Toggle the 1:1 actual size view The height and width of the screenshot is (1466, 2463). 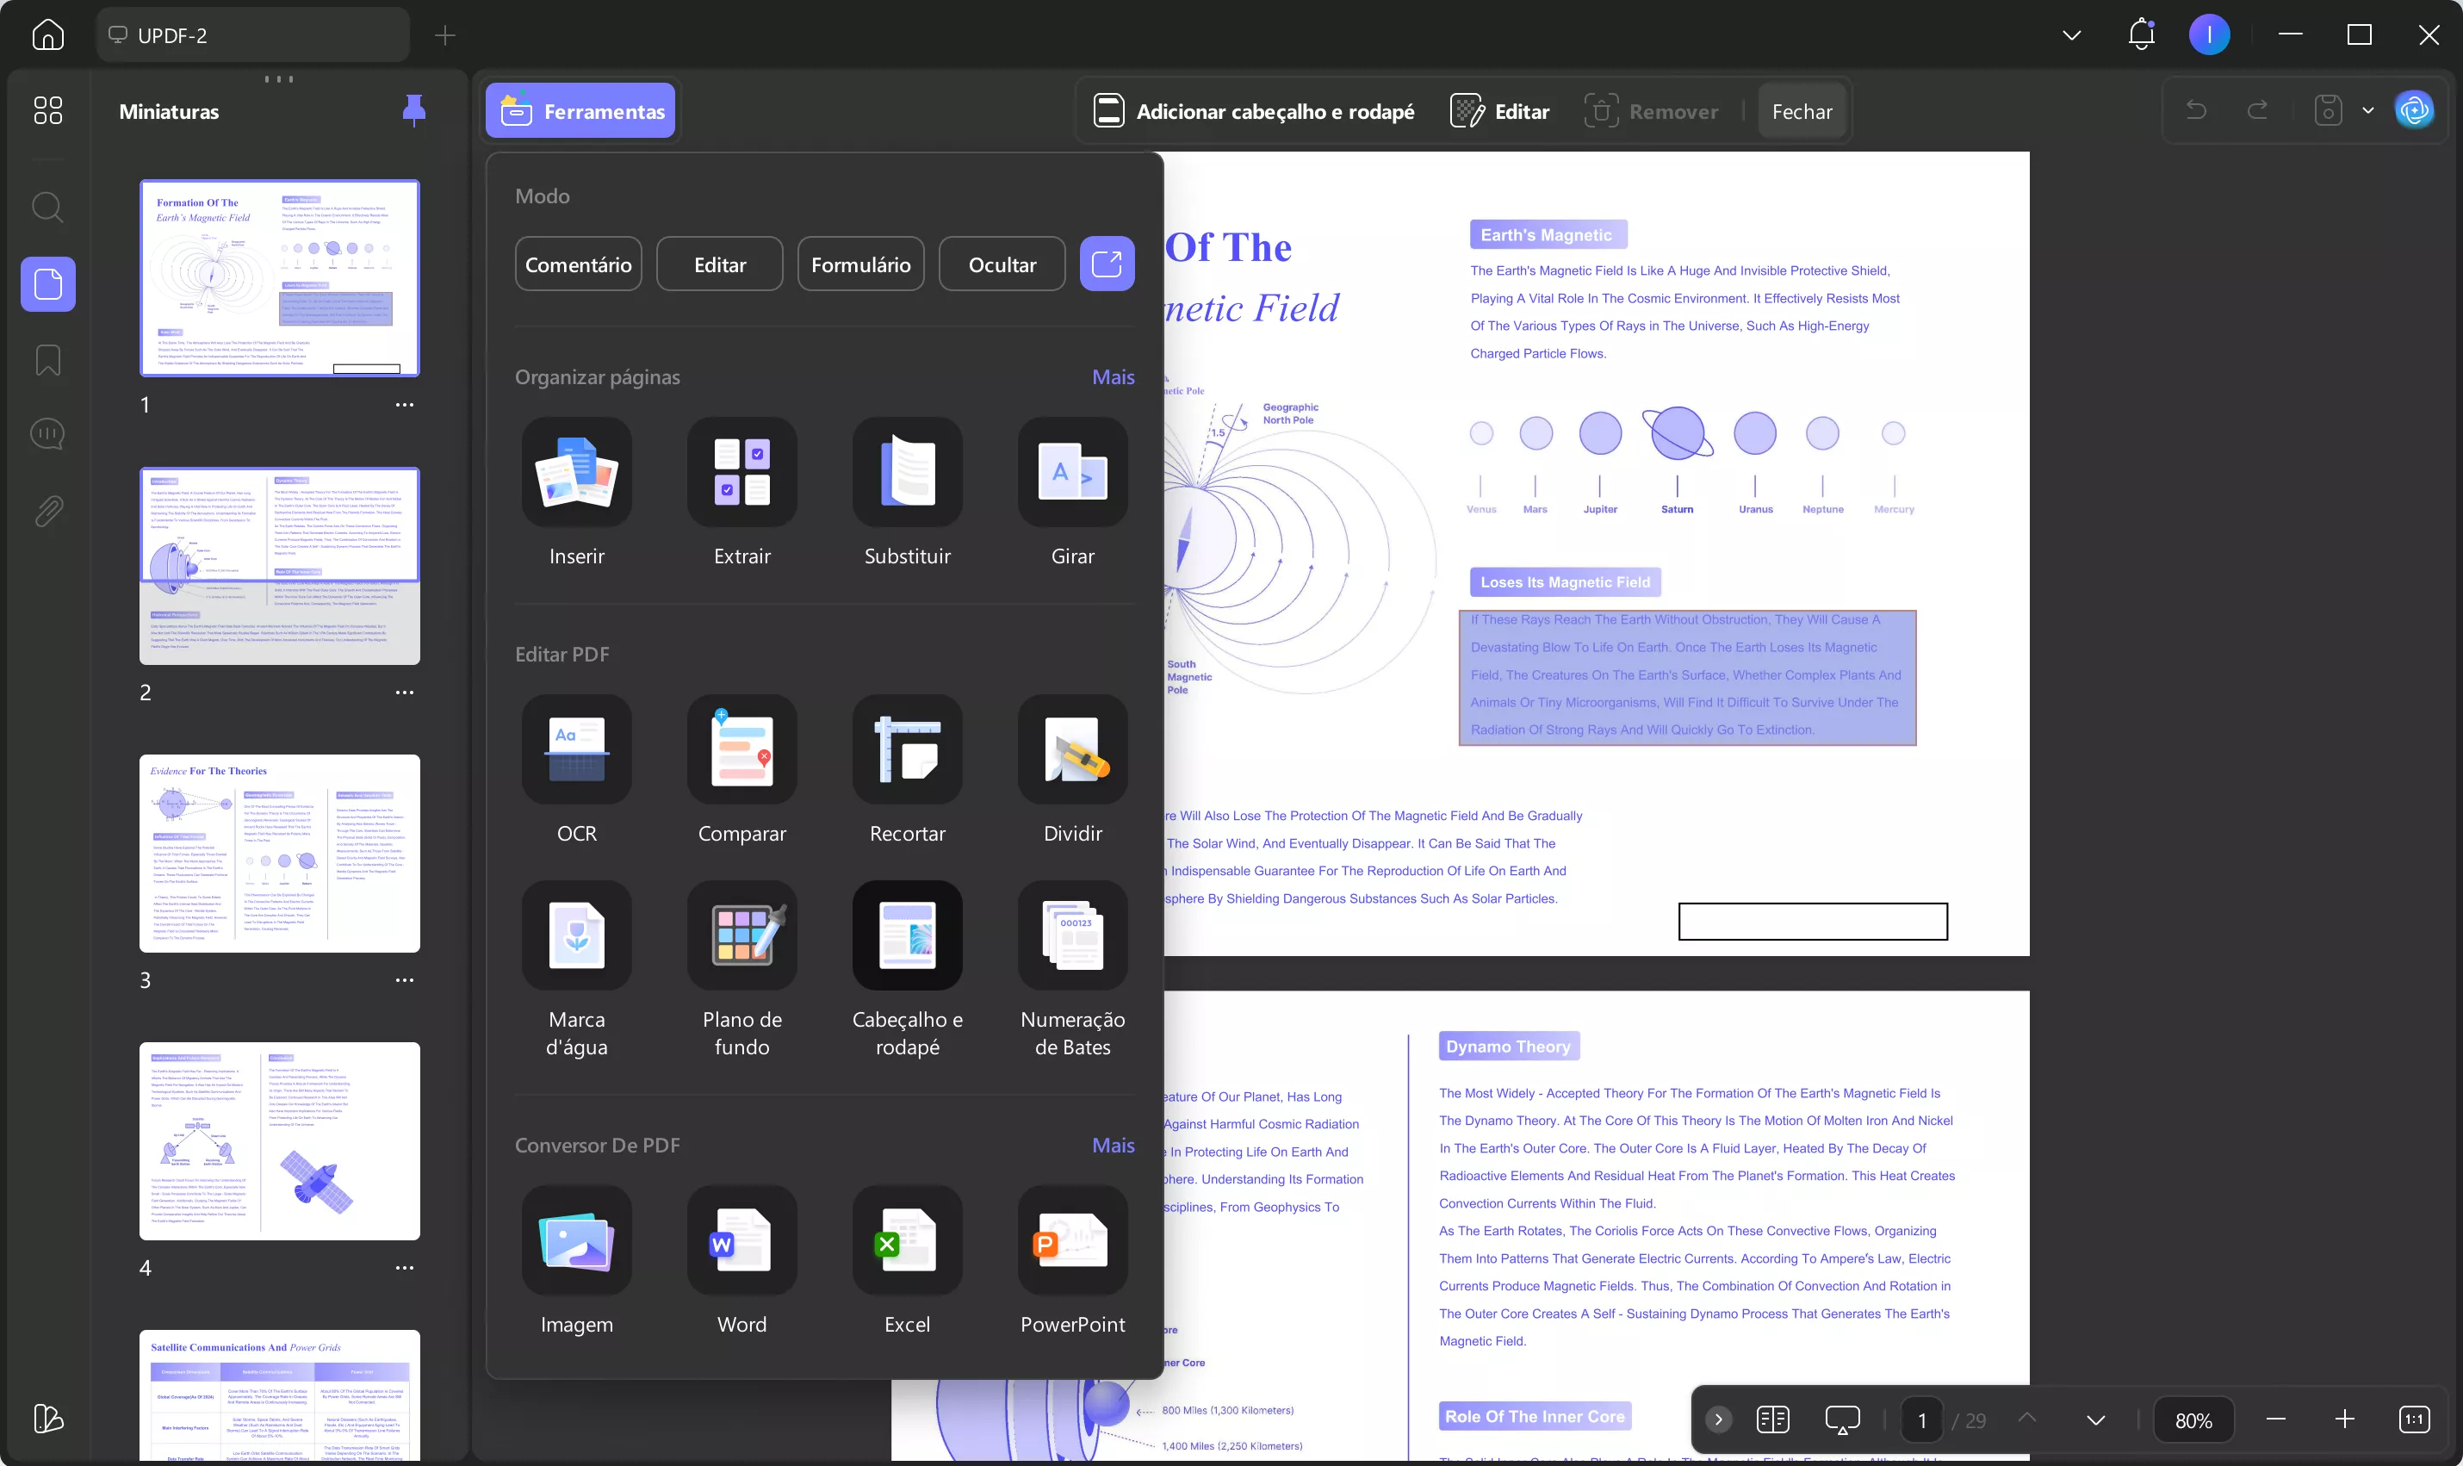click(2414, 1419)
